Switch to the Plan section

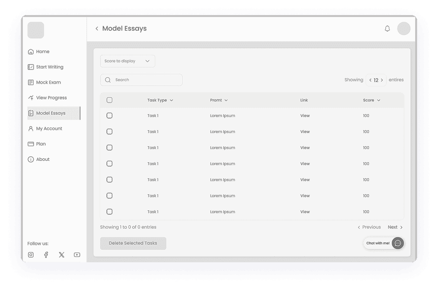(42, 144)
